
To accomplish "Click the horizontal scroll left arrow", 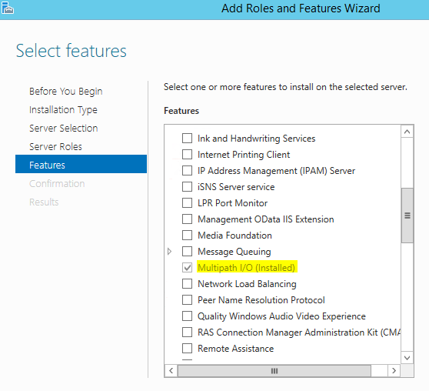I will click(x=171, y=371).
